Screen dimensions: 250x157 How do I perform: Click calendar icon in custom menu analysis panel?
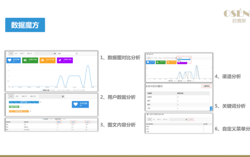pos(186,119)
